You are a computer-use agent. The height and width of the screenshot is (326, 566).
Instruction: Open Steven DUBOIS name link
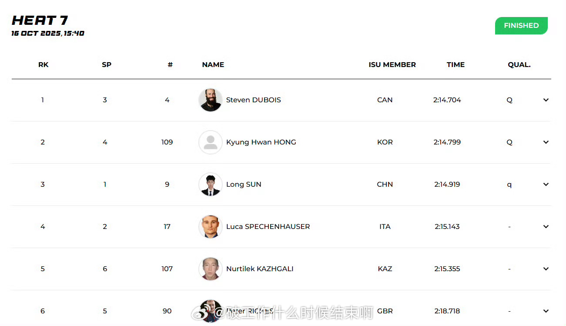[253, 100]
